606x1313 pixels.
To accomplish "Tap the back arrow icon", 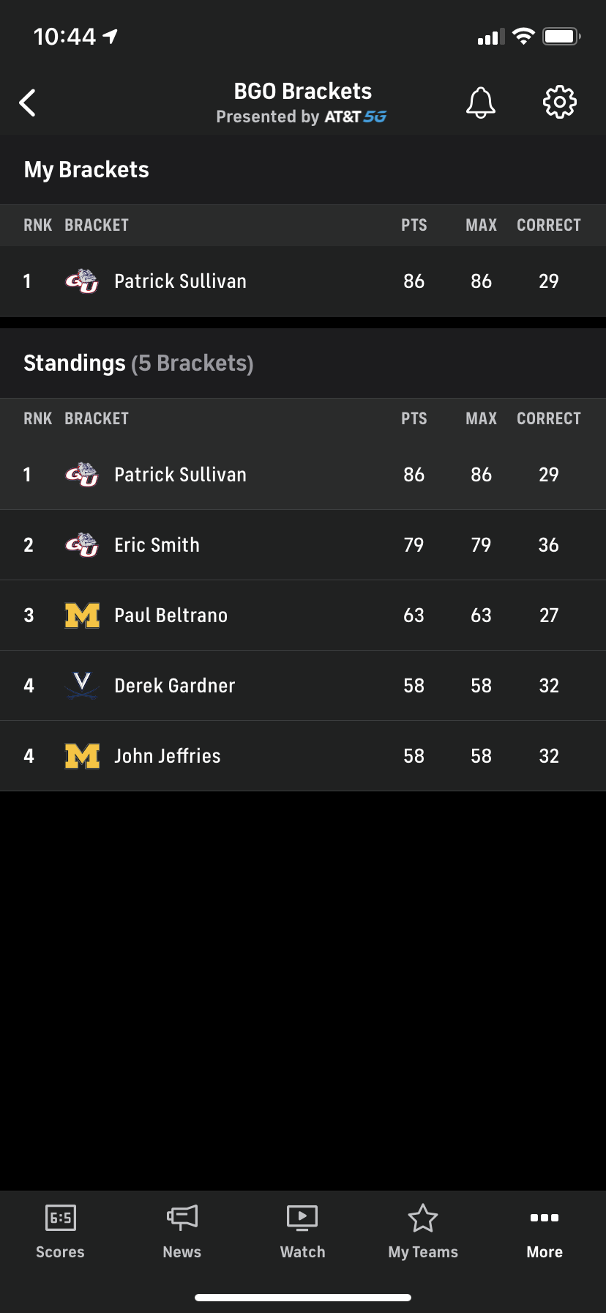I will coord(28,103).
